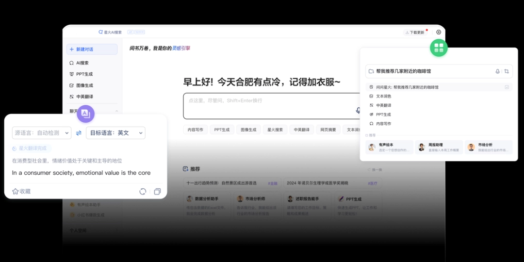Favorite the translation with 收藏 star

click(x=21, y=192)
